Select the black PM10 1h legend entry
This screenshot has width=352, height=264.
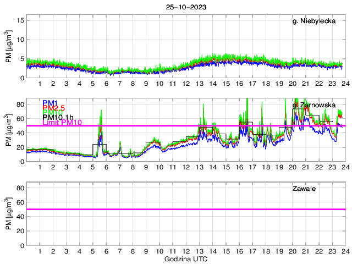[x=59, y=117]
